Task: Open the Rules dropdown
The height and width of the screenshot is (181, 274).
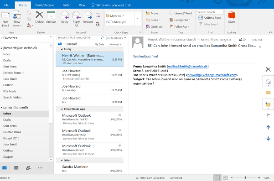Action: (x=153, y=20)
